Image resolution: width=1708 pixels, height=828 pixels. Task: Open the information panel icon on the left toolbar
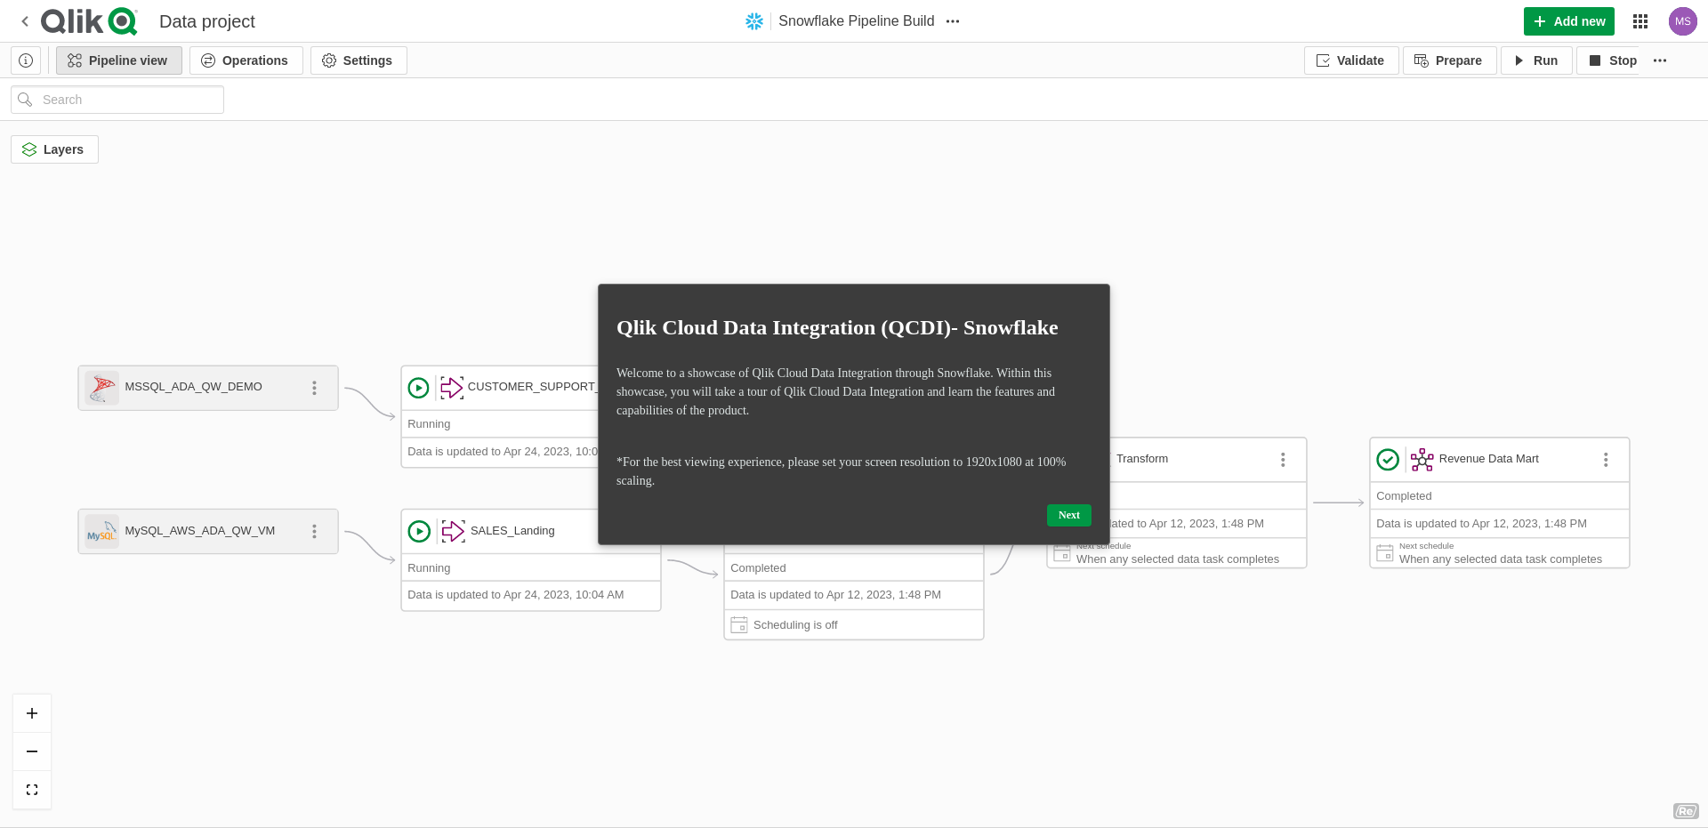pyautogui.click(x=26, y=60)
